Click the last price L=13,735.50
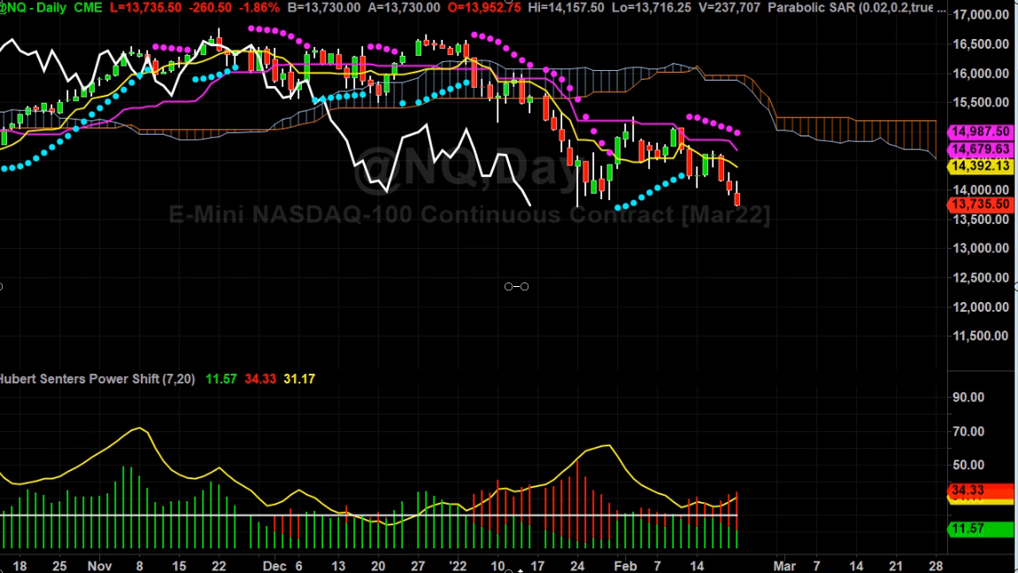1018x573 pixels. click(x=146, y=8)
